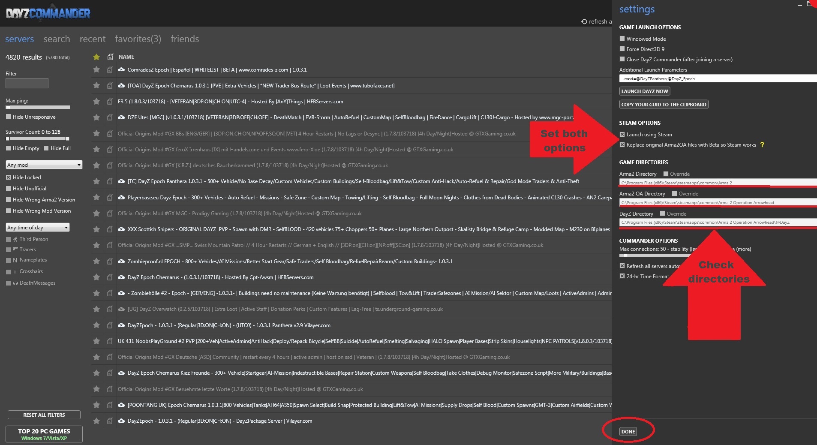Star the [UG] DayZ Overwatch server
This screenshot has width=817, height=445.
[96, 309]
